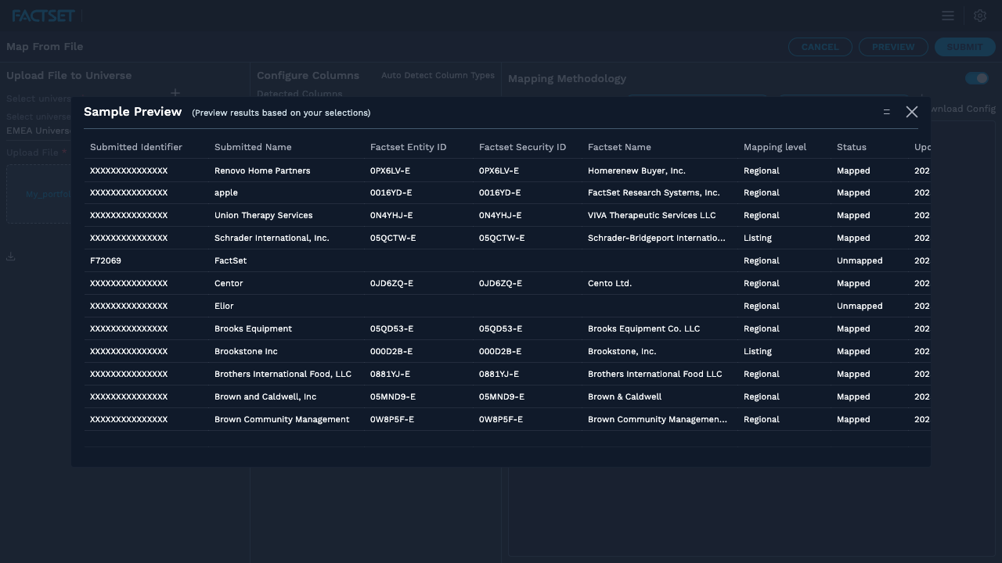Click the plus icon next to universe
This screenshot has width=1002, height=563.
point(175,93)
